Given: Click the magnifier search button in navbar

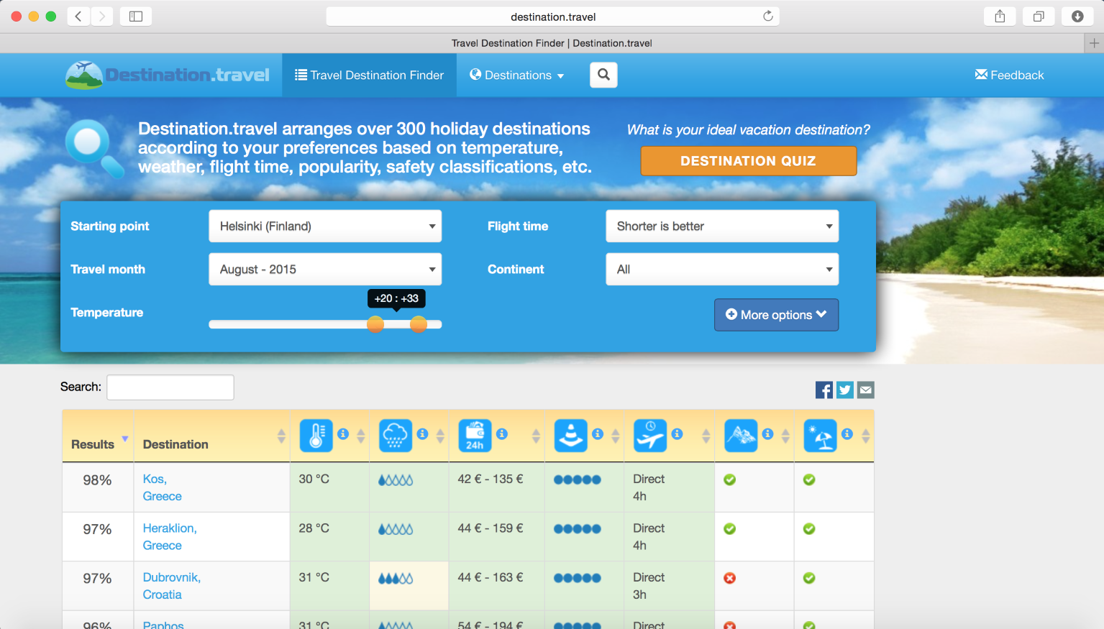Looking at the screenshot, I should (x=603, y=75).
